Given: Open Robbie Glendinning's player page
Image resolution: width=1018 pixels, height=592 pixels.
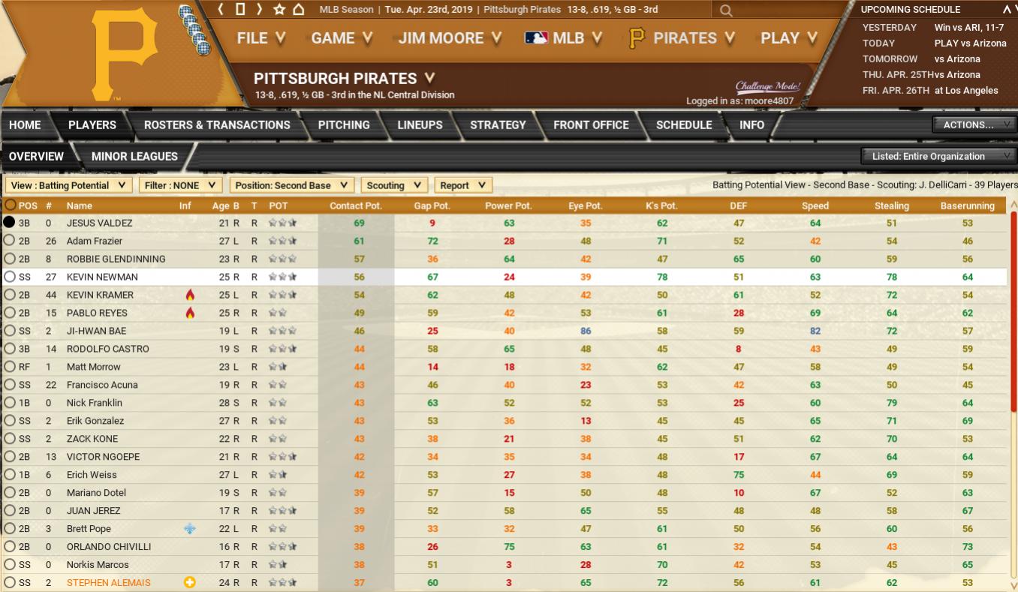Looking at the screenshot, I should click(116, 259).
